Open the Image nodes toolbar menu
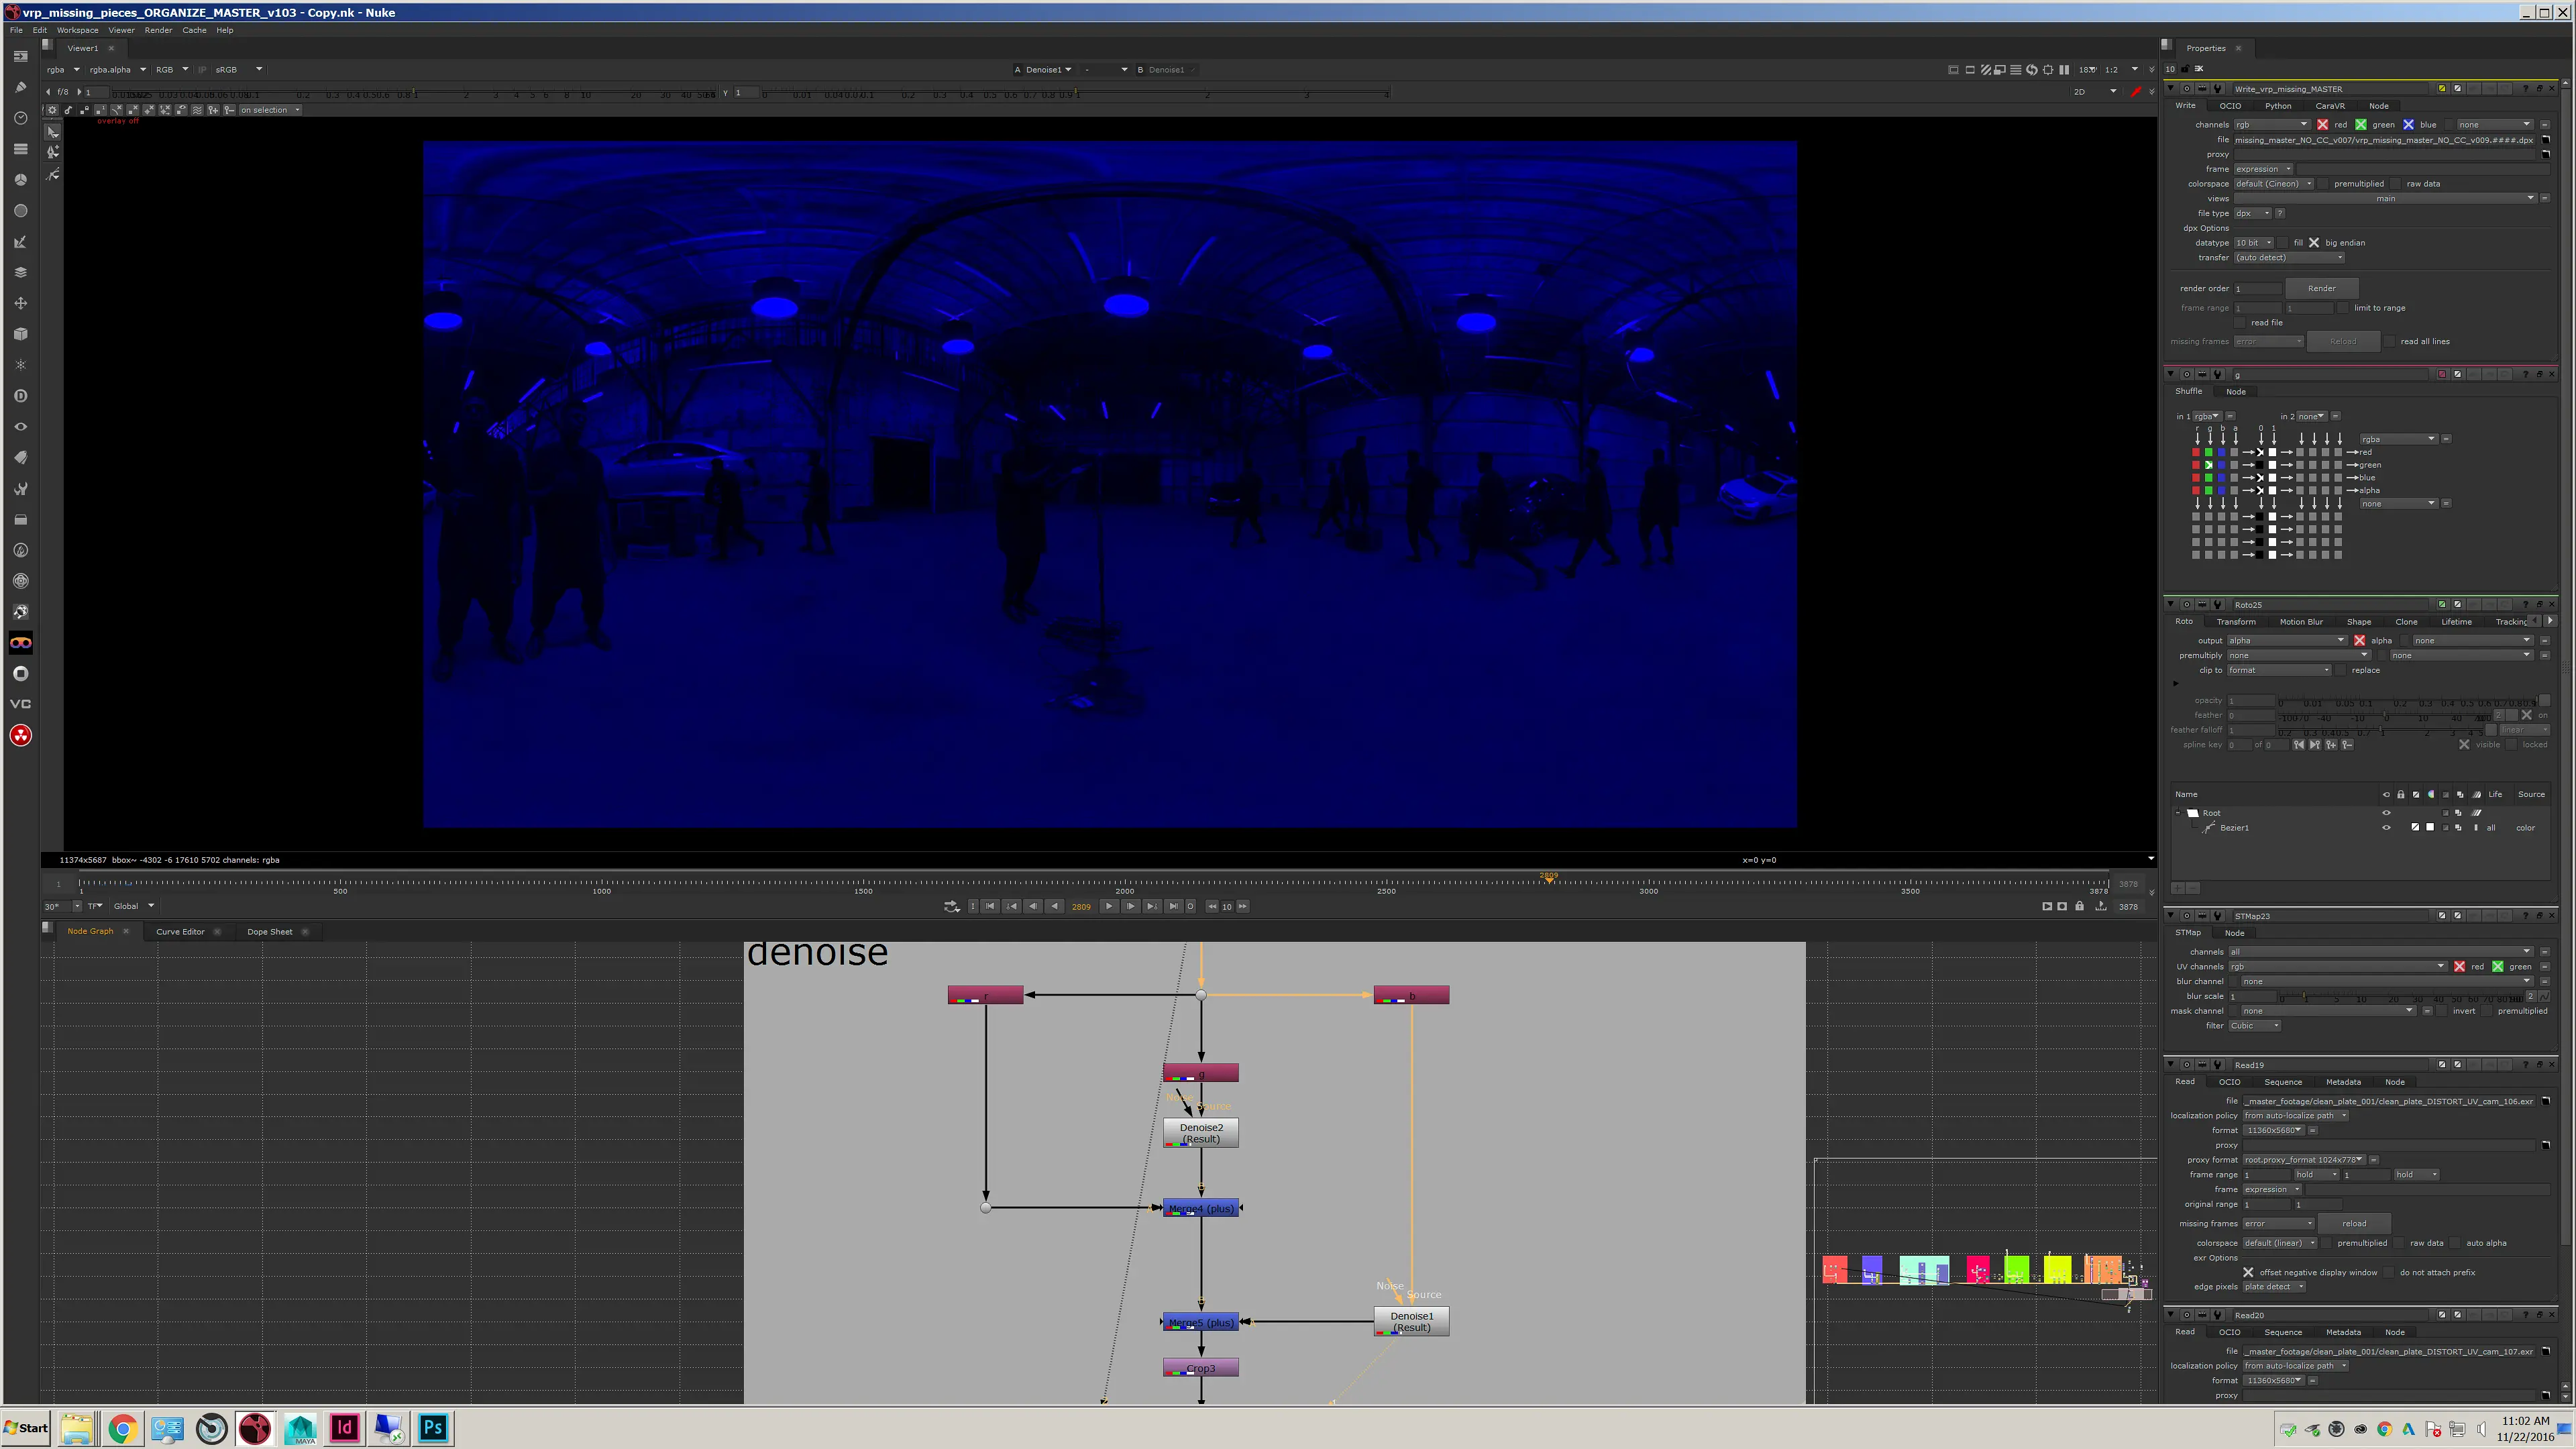This screenshot has height=1449, width=2576. [x=20, y=56]
